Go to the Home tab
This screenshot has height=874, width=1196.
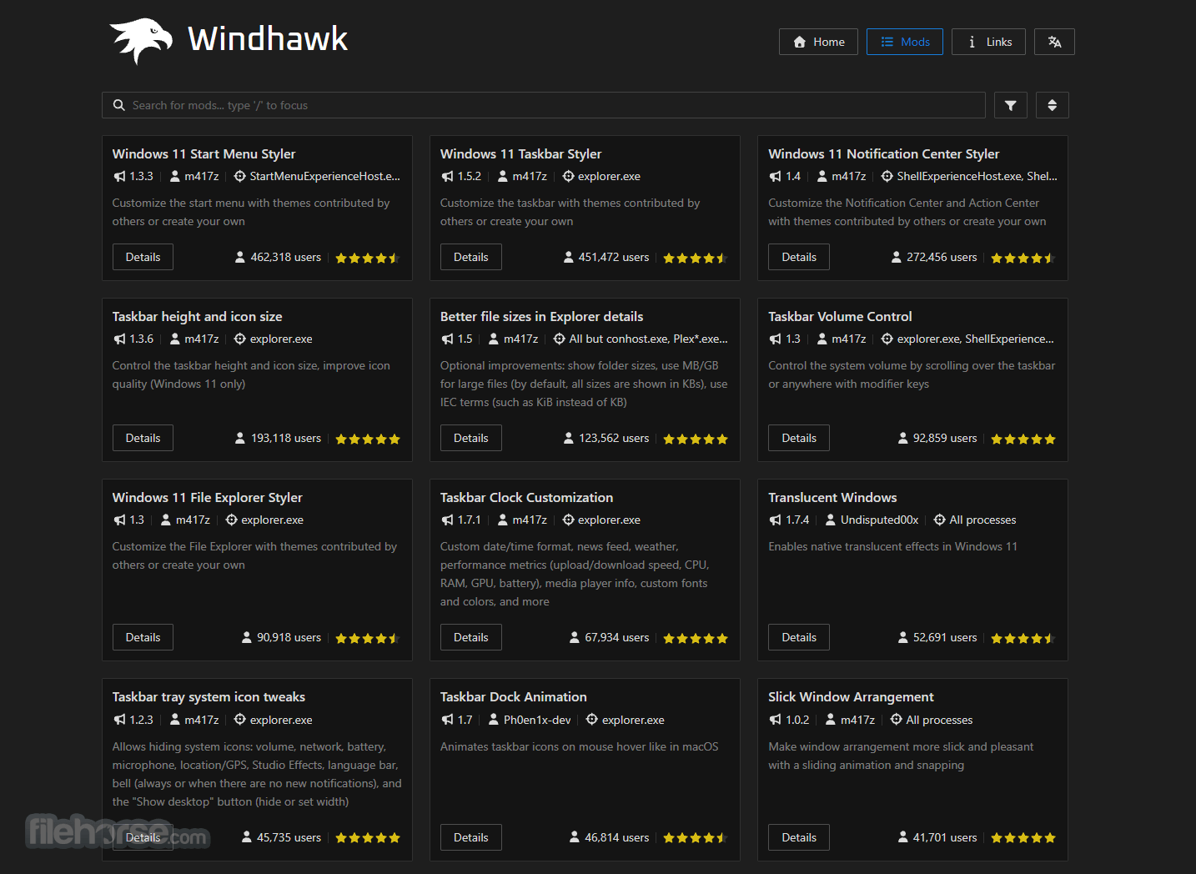(x=818, y=42)
